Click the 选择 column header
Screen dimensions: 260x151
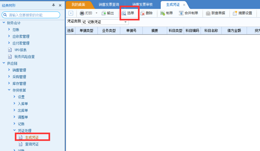[x=71, y=30]
